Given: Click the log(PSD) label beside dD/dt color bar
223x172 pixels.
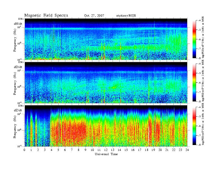Looking at the screenshot, I should (203, 81).
